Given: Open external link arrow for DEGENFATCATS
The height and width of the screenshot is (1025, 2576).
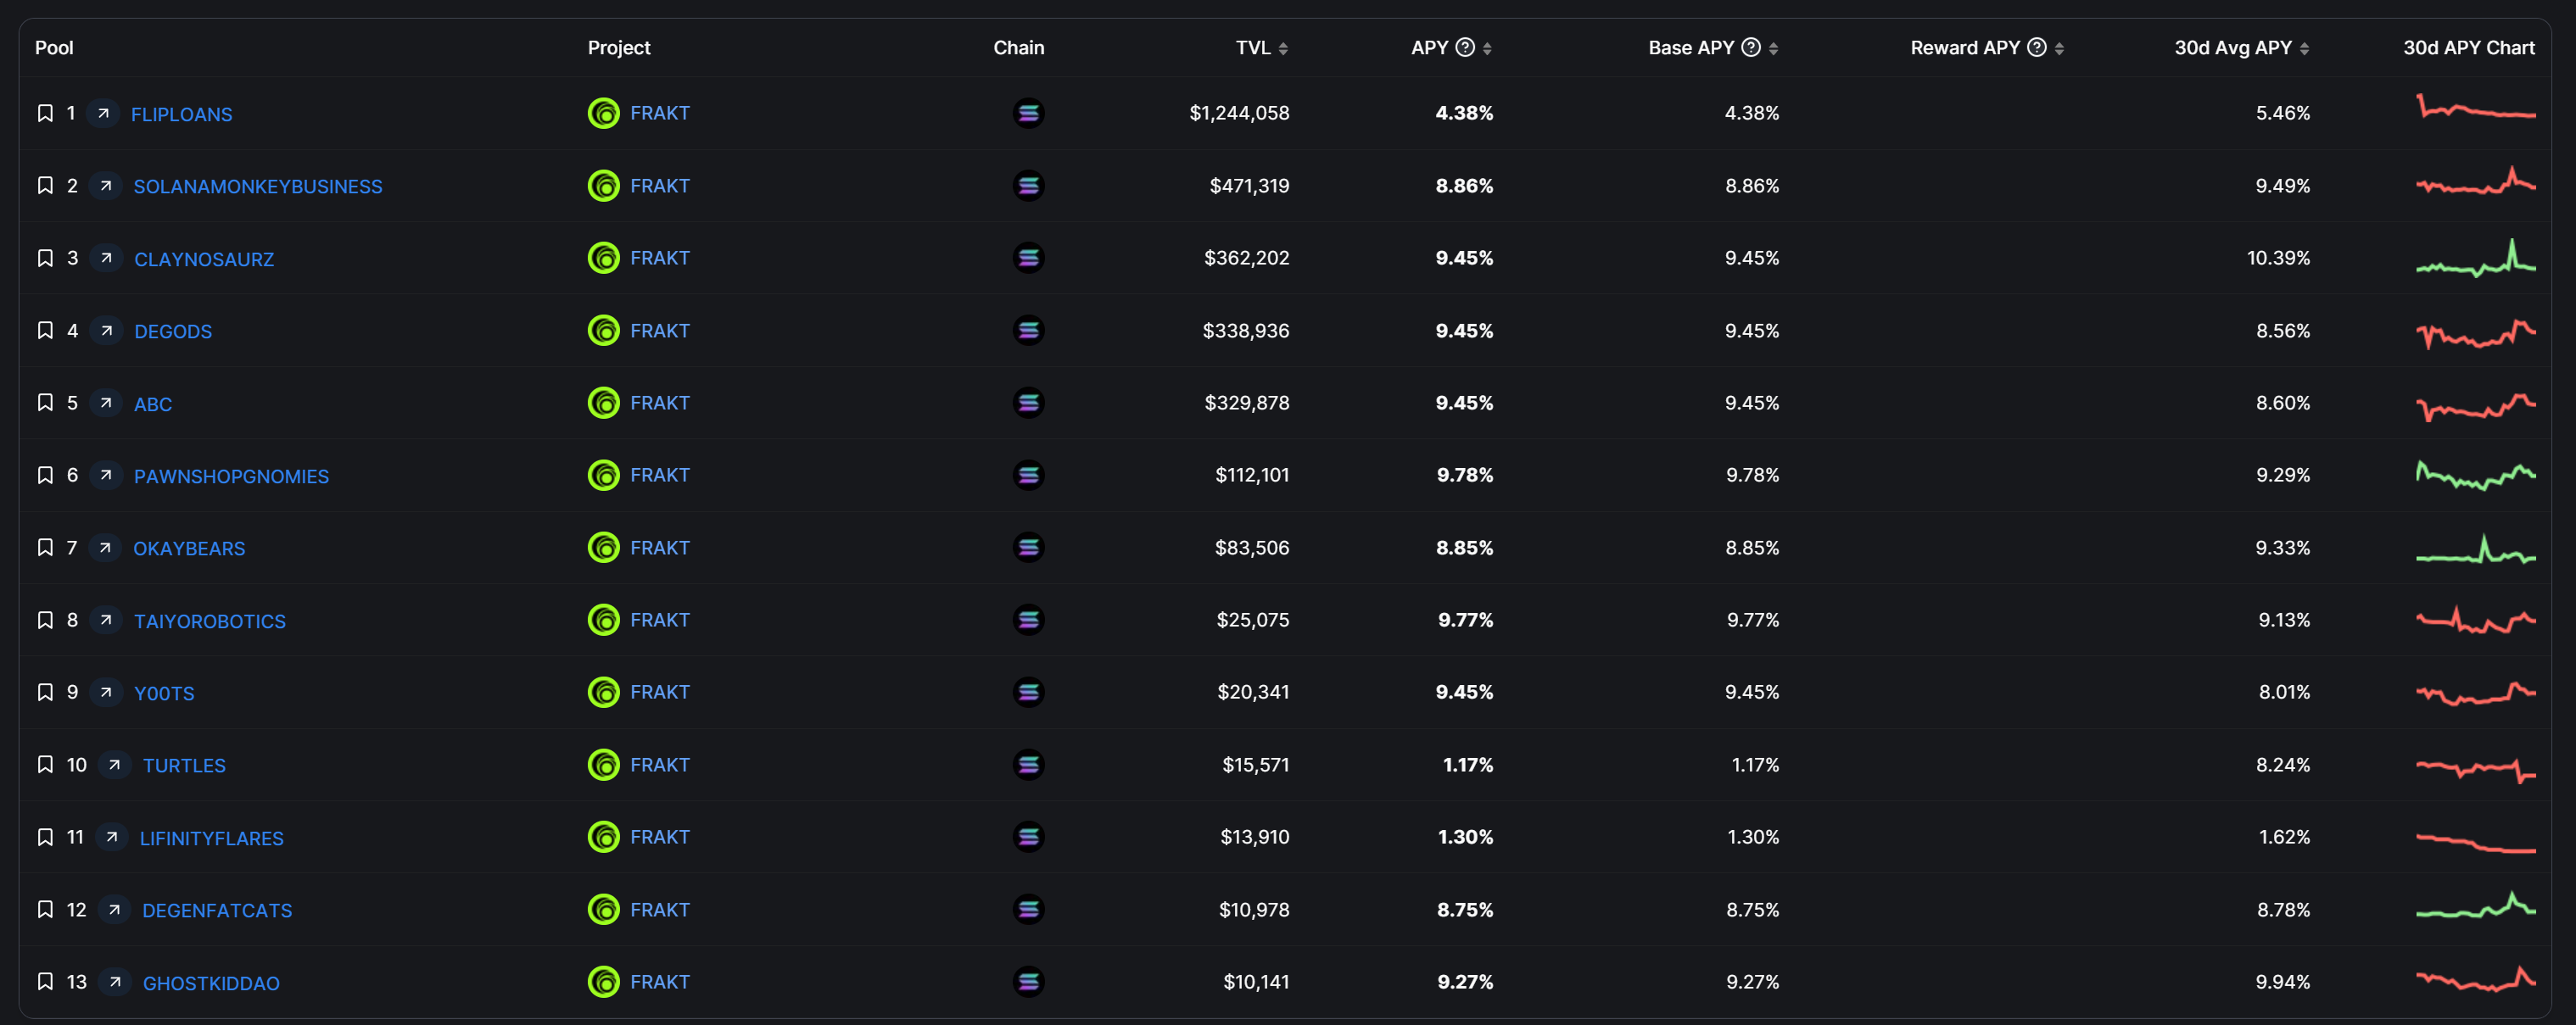Looking at the screenshot, I should point(115,909).
